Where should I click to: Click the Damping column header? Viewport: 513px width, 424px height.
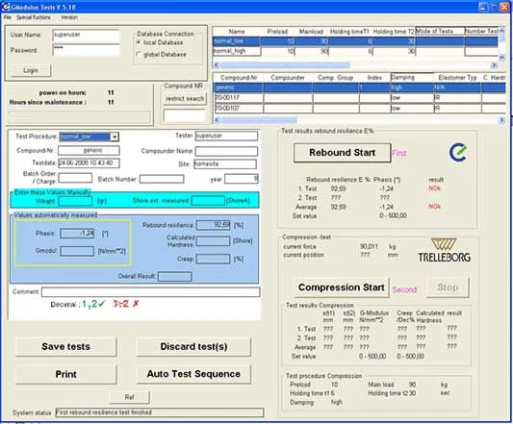click(x=412, y=78)
